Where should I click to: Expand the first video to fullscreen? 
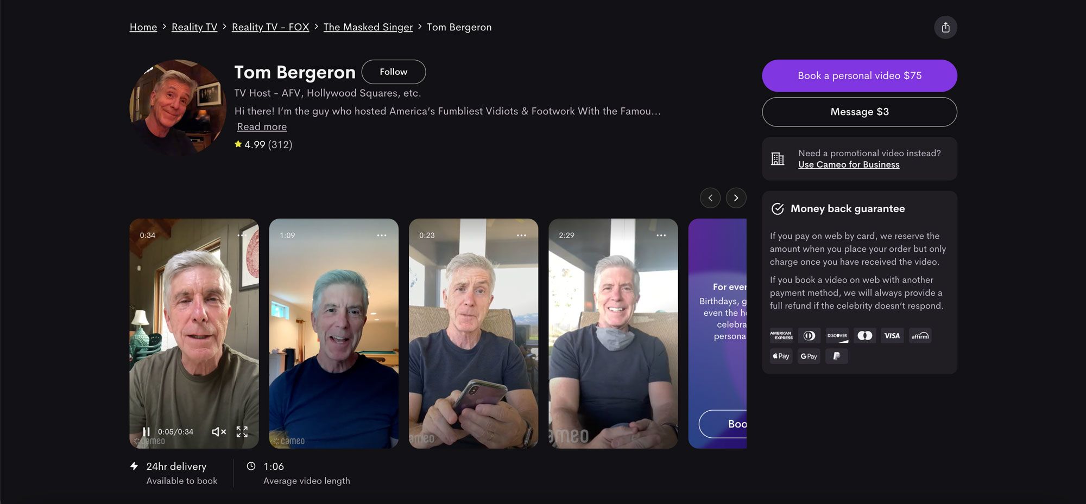click(242, 432)
